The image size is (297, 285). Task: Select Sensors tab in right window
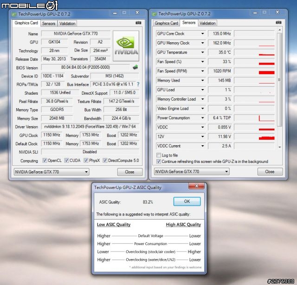pos(189,23)
